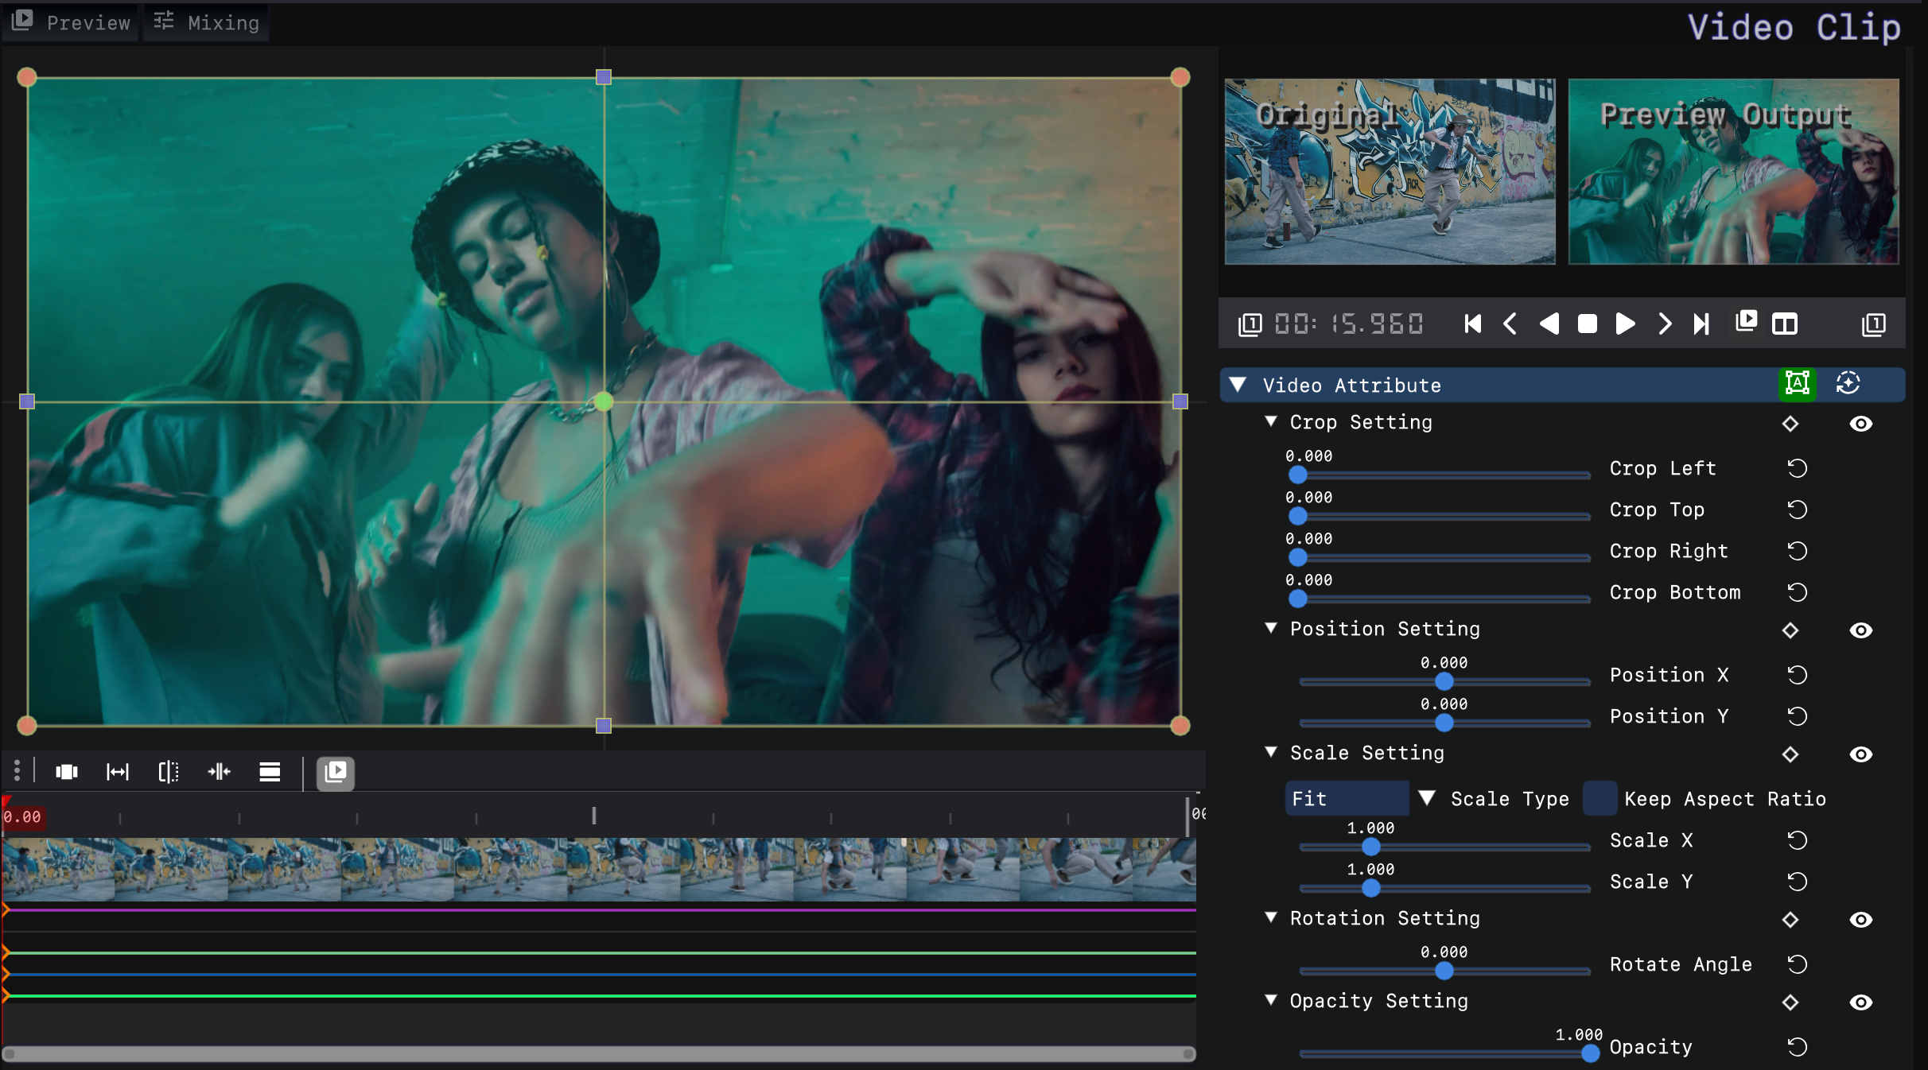Jump to the clip start
This screenshot has width=1928, height=1070.
tap(1472, 324)
